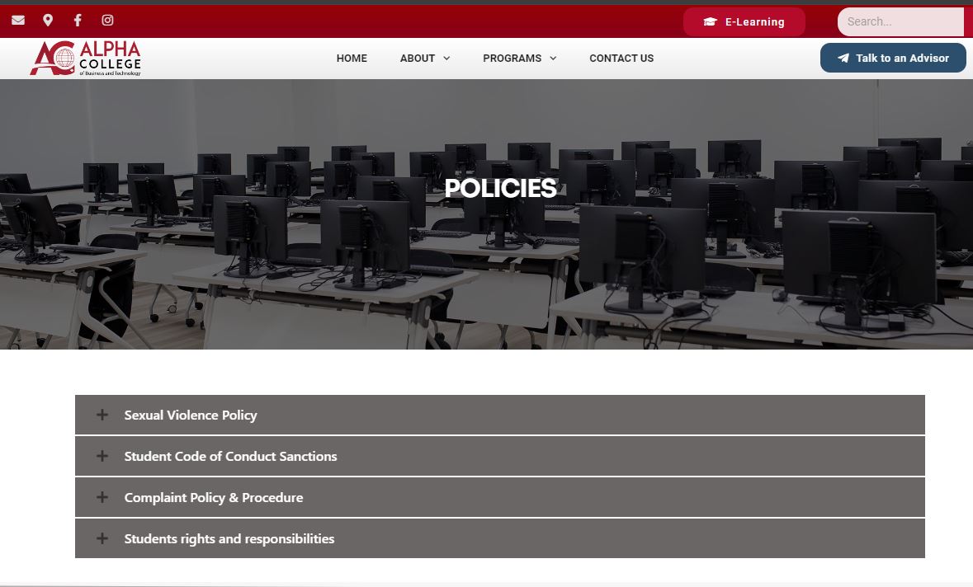973x587 pixels.
Task: Expand Students rights and responsibilities section
Action: click(500, 538)
